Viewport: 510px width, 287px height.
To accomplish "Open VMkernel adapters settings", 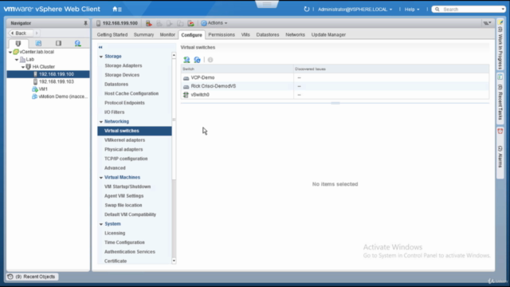I will point(124,140).
